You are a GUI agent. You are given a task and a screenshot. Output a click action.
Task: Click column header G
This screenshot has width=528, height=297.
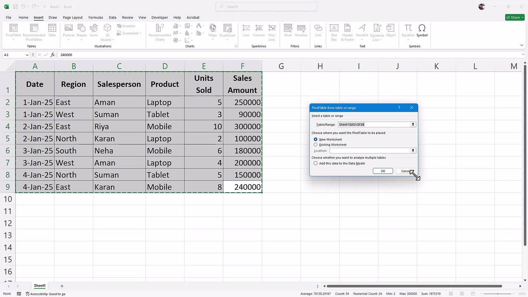[281, 66]
